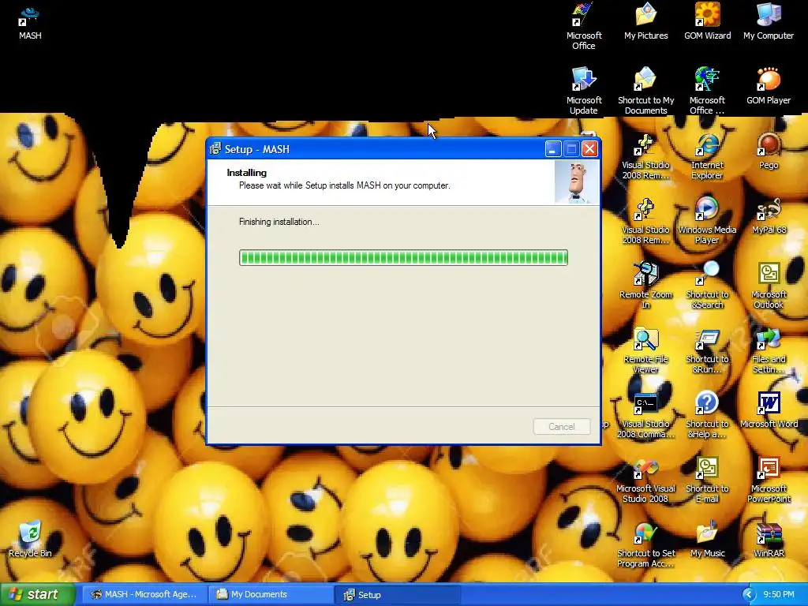Image resolution: width=808 pixels, height=606 pixels.
Task: Switch to MASH - Microsoft Agent taskbar item
Action: [x=145, y=594]
